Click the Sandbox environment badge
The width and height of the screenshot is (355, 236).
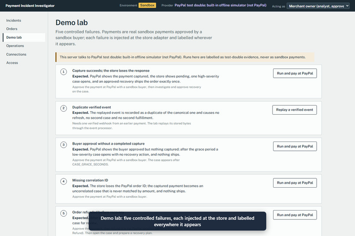point(147,5)
